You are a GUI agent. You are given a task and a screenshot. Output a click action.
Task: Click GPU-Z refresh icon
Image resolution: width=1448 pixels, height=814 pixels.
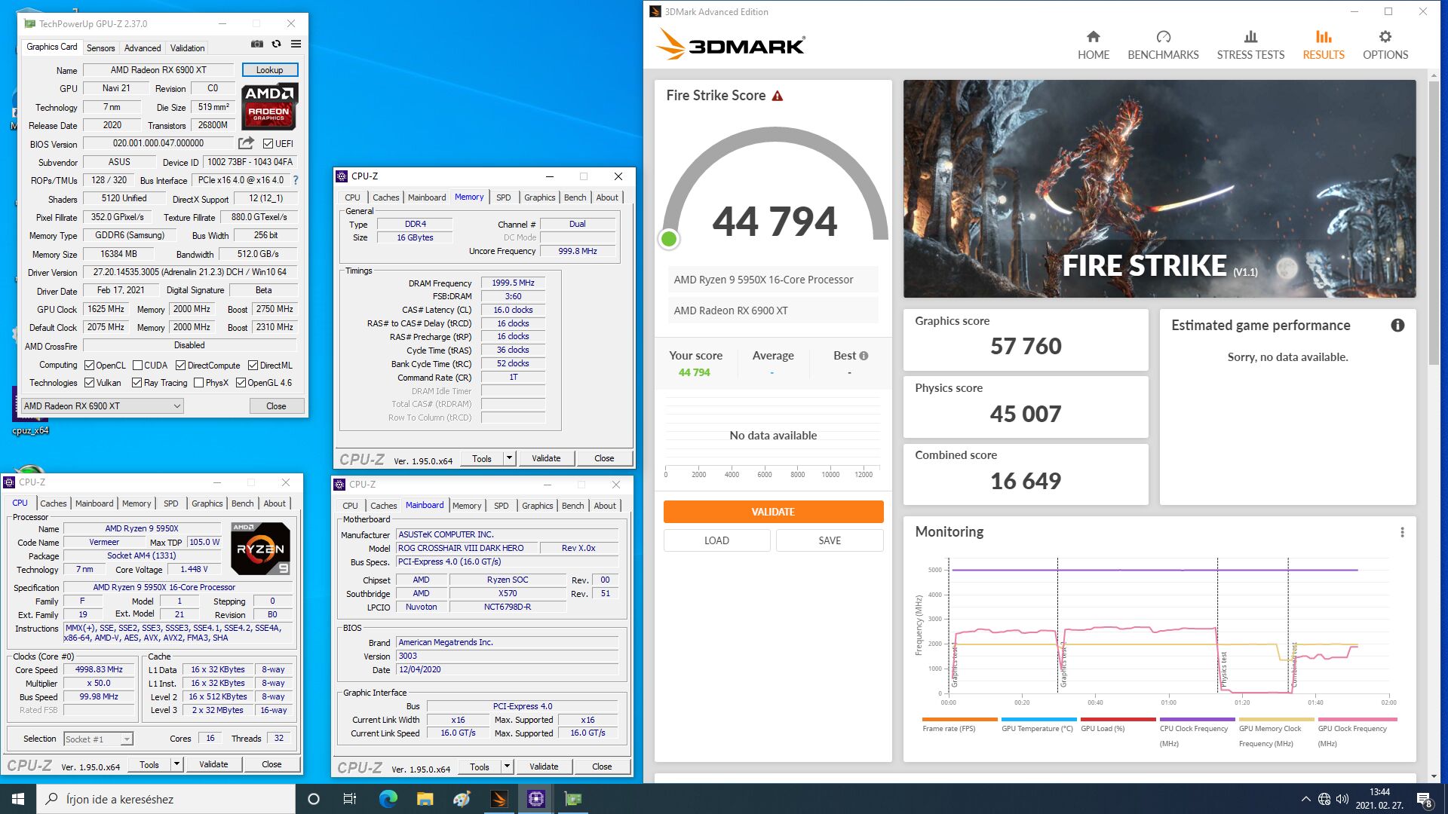pyautogui.click(x=277, y=44)
